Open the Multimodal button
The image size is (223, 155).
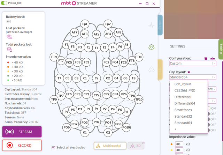tap(110, 146)
